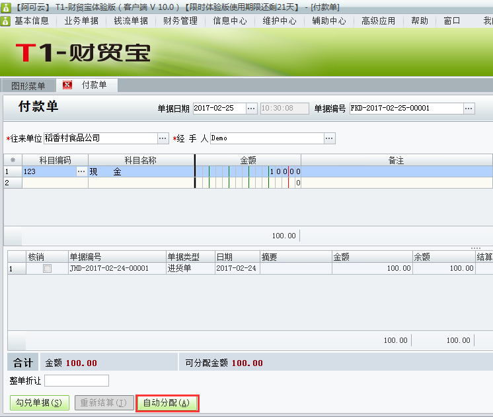The height and width of the screenshot is (417, 493).
Task: Click the upper grid 金额 column header
Action: (x=248, y=160)
